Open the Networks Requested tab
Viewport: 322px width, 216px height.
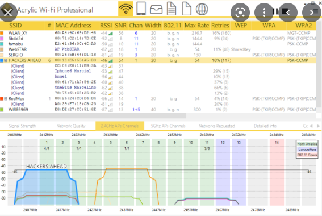tap(216, 126)
